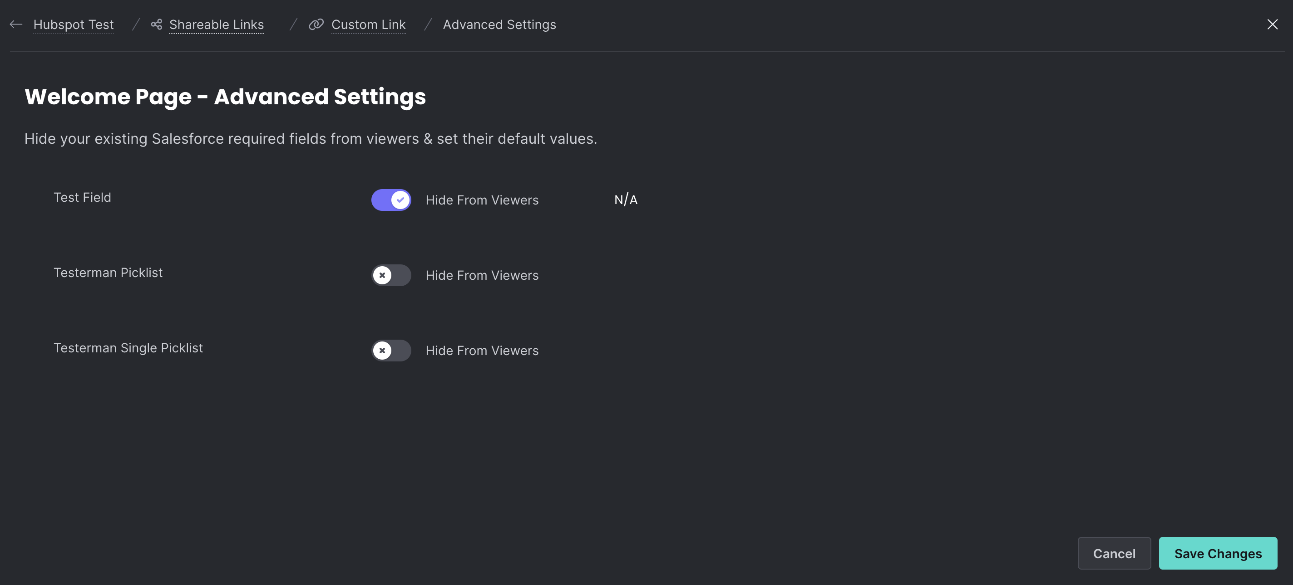
Task: Click the Shareable Links share icon
Action: click(x=156, y=24)
